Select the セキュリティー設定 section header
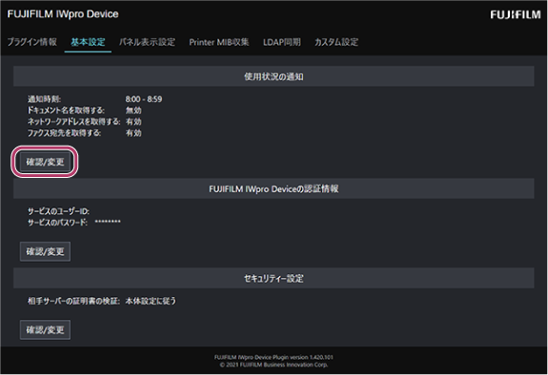The height and width of the screenshot is (375, 548). coord(274,278)
